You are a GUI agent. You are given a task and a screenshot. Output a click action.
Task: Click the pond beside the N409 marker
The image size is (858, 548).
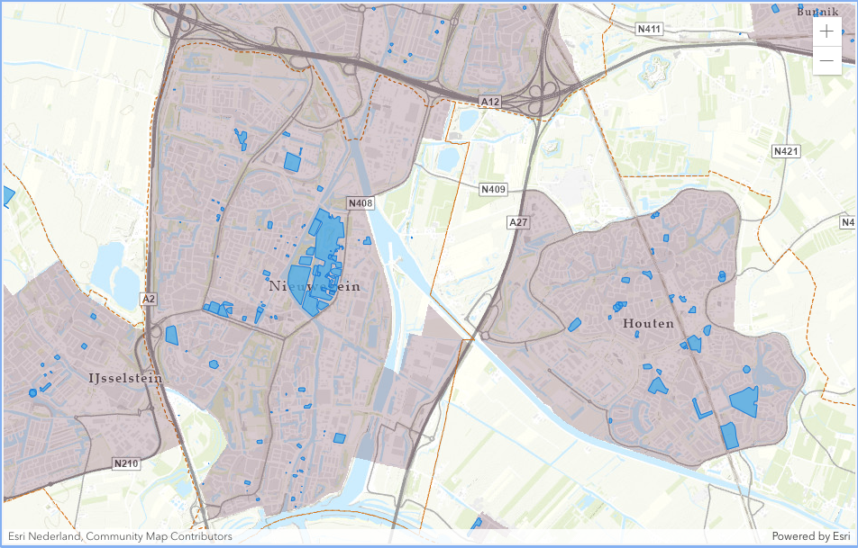pos(448,159)
